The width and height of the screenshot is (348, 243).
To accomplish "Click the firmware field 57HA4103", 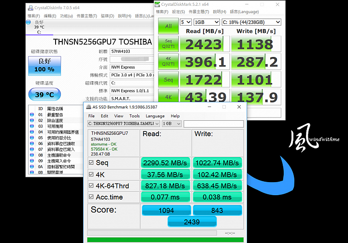I will click(132, 51).
